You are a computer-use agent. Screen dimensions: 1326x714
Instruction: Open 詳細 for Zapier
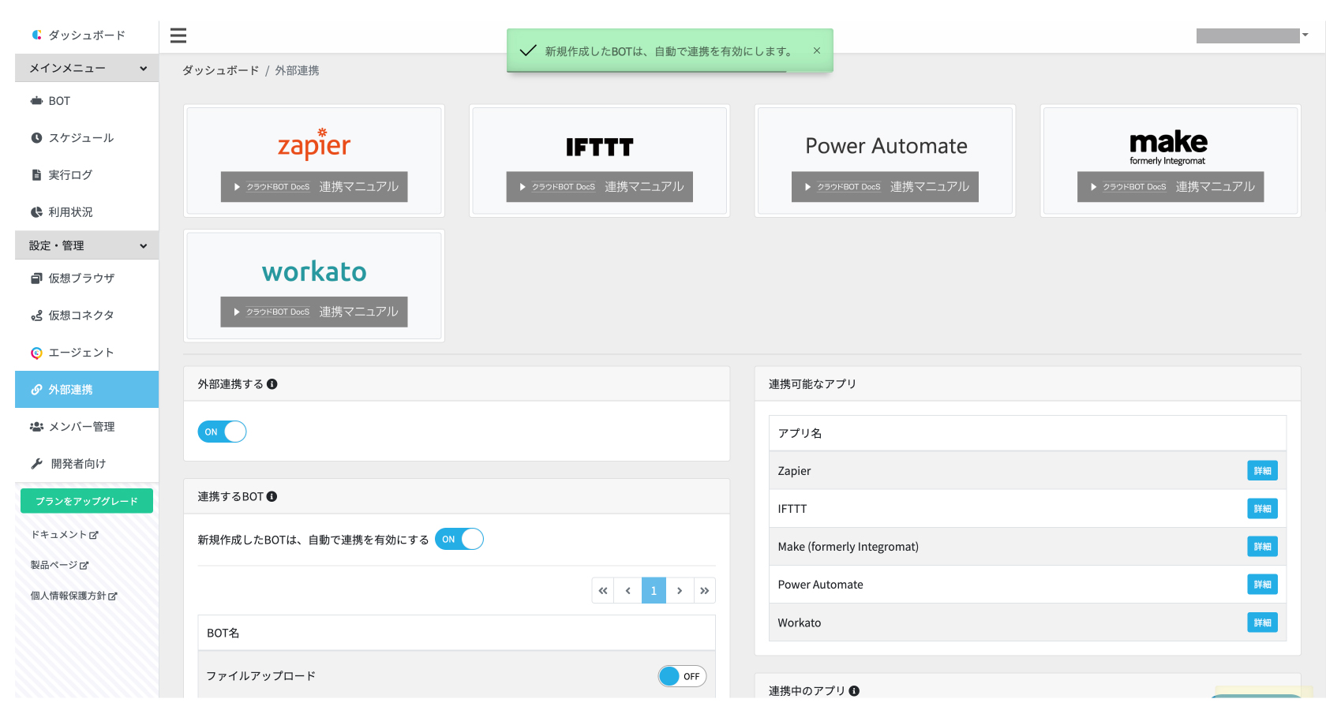(1263, 471)
